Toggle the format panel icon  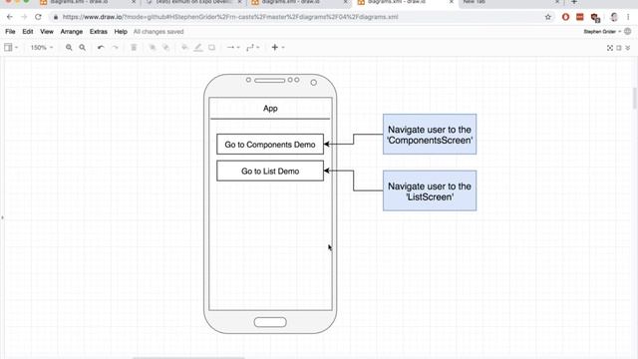pos(619,48)
